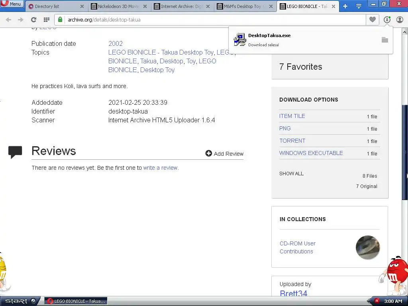Screen dimensions: 408x306
Task: Close the LEGO BIONICLE tab
Action: [x=333, y=6]
